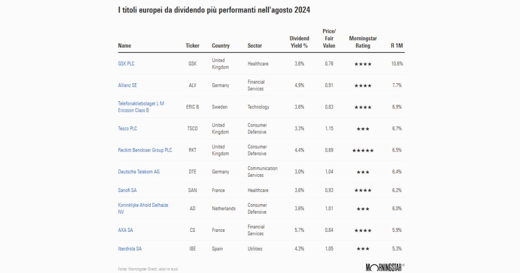The image size is (520, 273).
Task: Click dividend yield 3,0% for Deutsche Telekom
Action: pos(299,172)
